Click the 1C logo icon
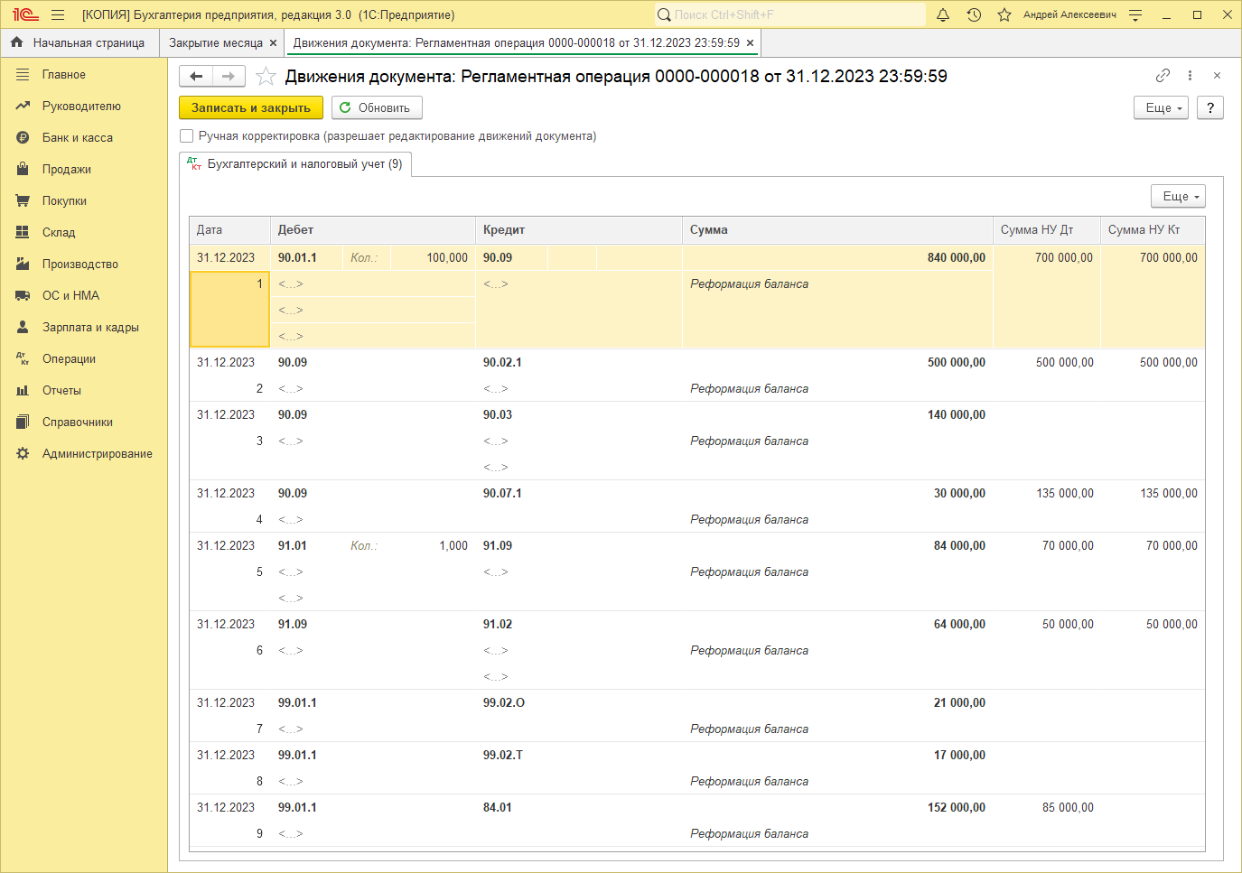 pos(25,14)
